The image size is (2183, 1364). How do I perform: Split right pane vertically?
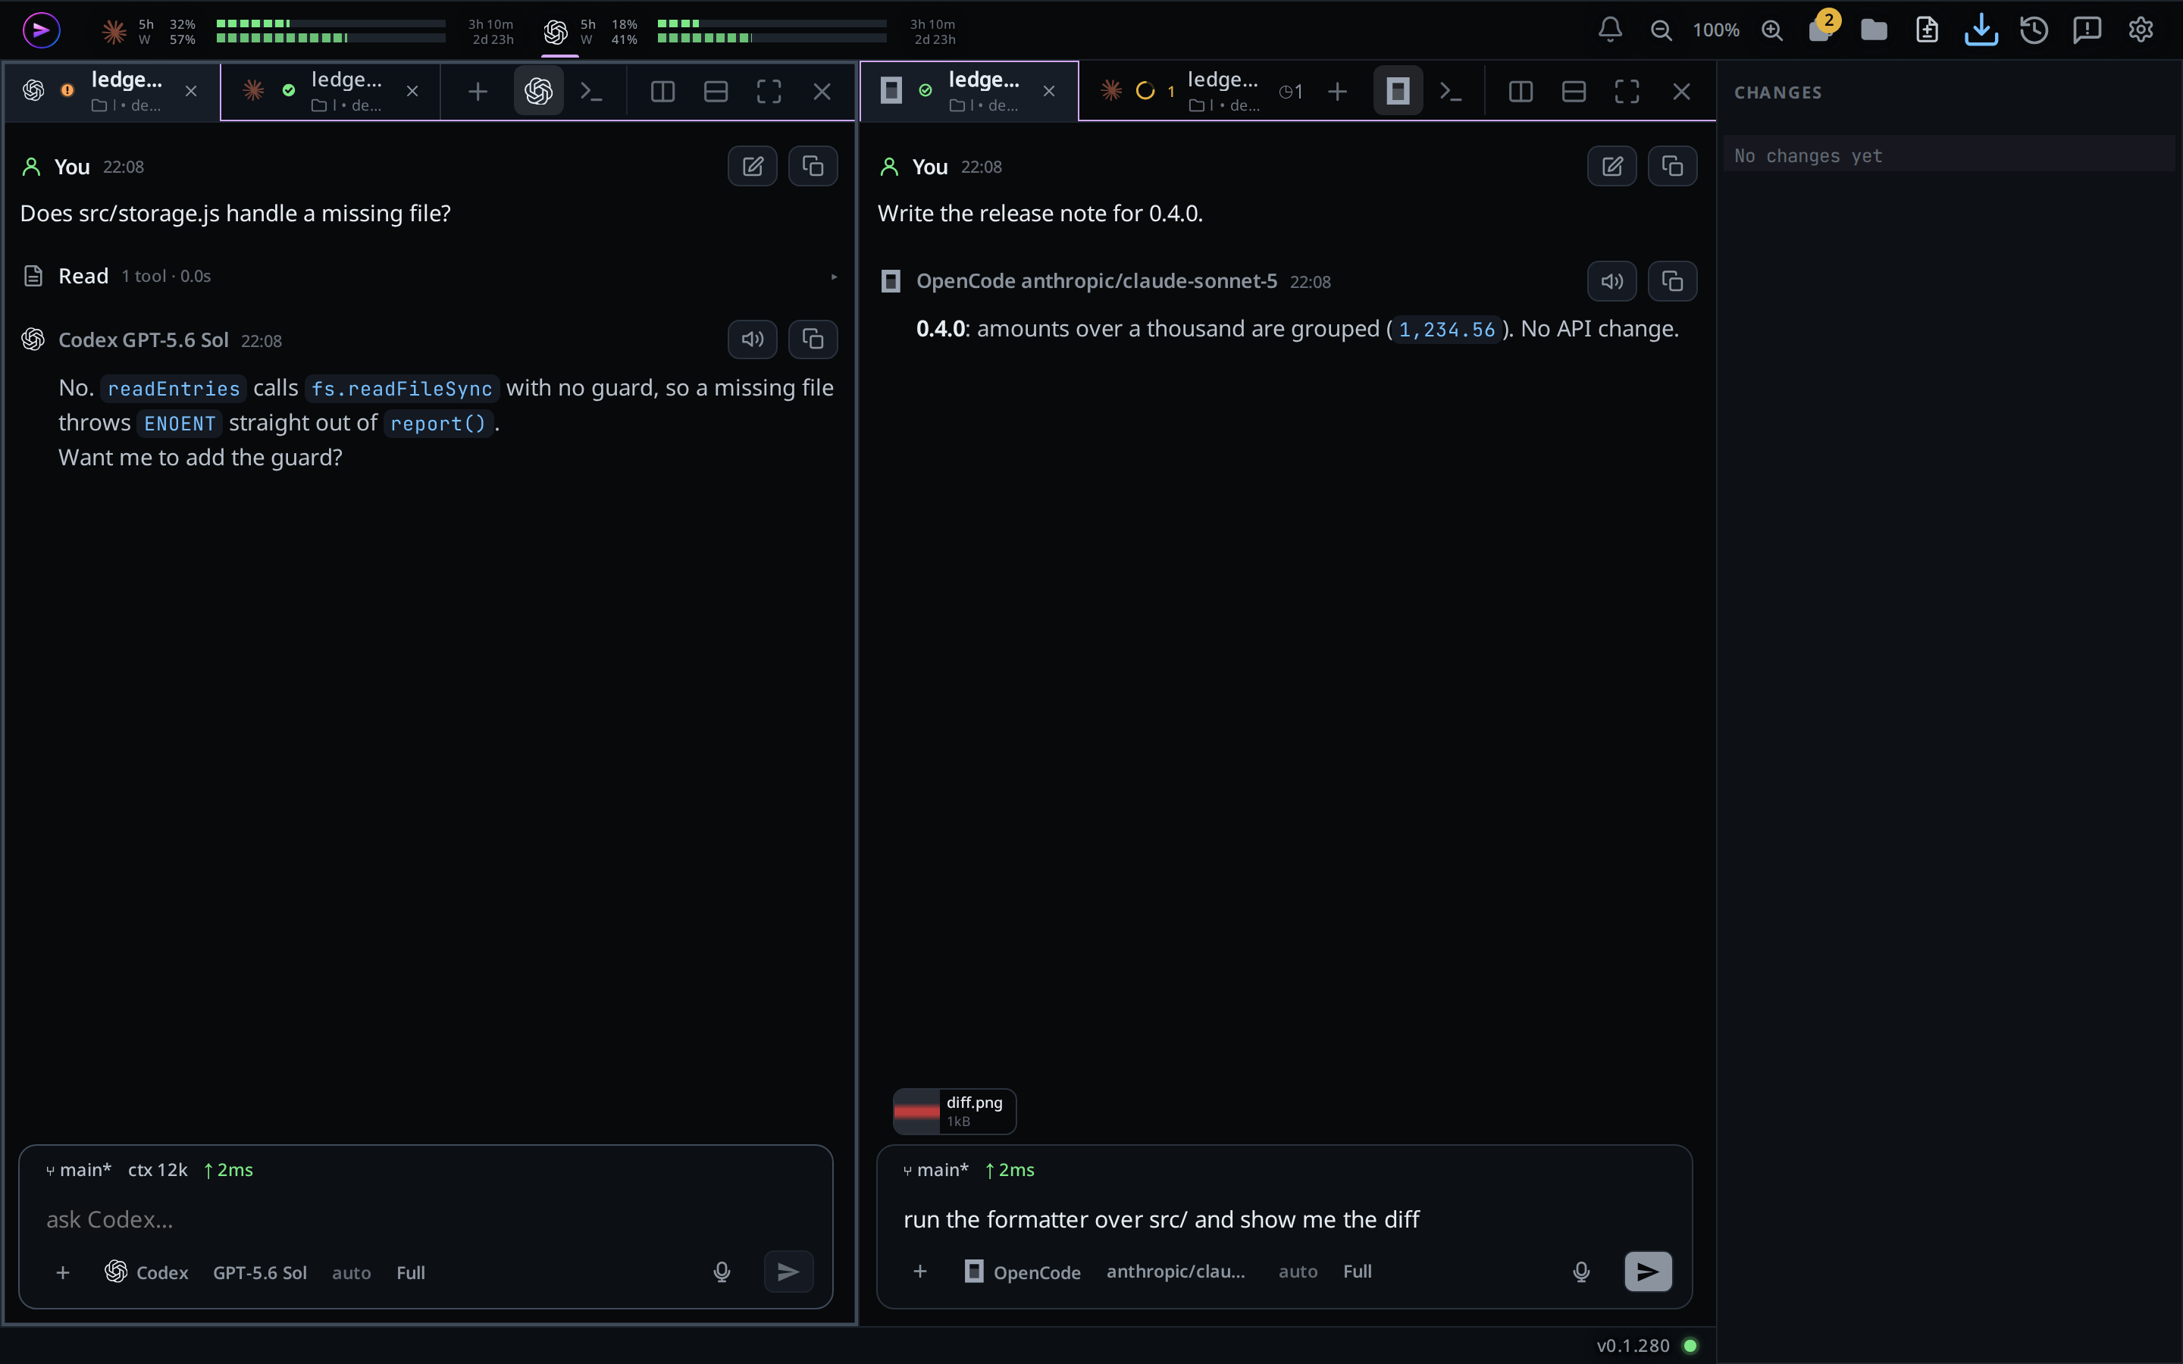[x=1521, y=91]
